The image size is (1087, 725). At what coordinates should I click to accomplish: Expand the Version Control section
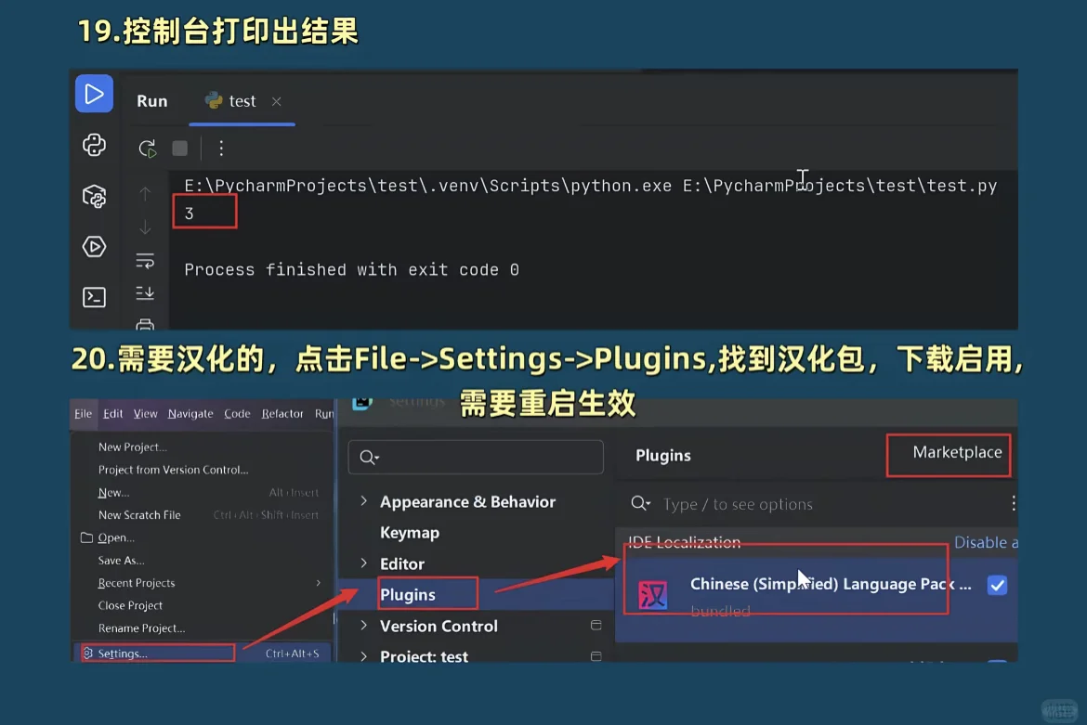tap(363, 626)
